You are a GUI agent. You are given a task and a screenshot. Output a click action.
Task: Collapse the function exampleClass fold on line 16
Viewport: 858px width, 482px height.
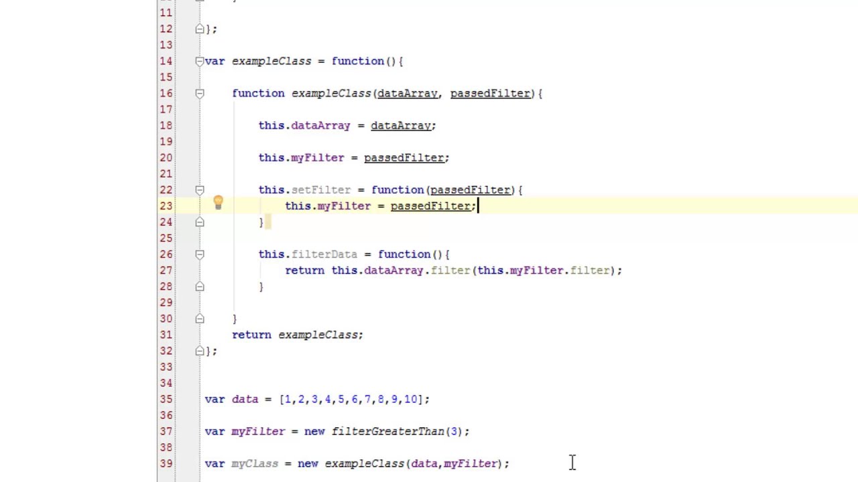200,93
